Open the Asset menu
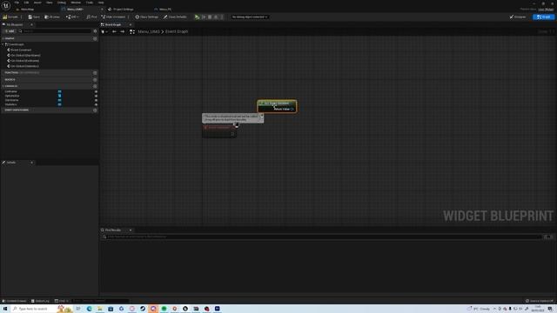The image size is (557, 313). click(x=37, y=3)
